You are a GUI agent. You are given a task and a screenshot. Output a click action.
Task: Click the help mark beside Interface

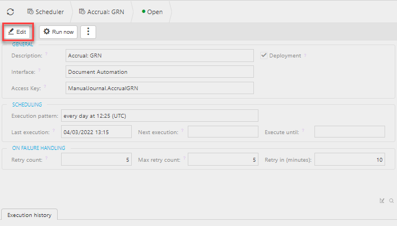tap(39, 70)
